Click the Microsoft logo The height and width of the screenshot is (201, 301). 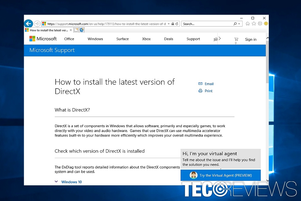point(43,39)
